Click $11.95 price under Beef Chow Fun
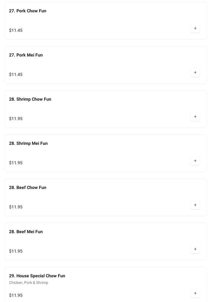This screenshot has height=302, width=211. pos(16,207)
